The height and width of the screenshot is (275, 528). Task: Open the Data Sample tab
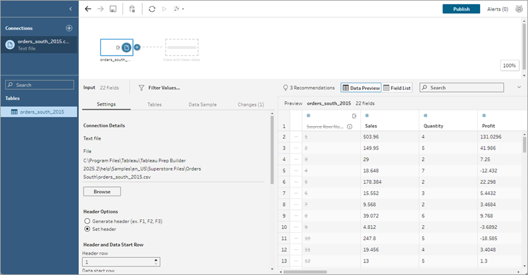pyautogui.click(x=202, y=105)
